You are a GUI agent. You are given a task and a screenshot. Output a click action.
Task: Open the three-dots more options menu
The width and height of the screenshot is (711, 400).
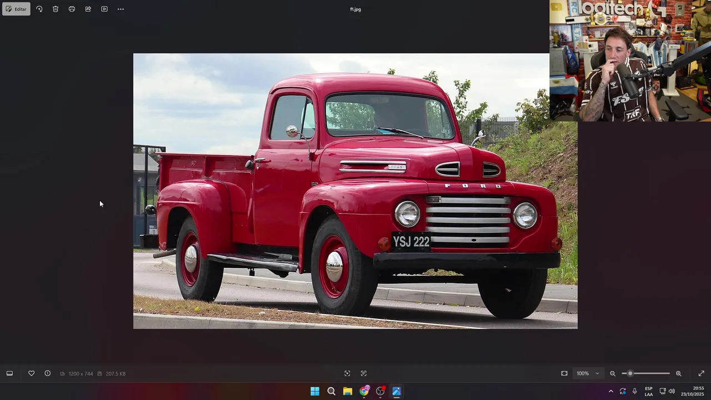coord(121,9)
